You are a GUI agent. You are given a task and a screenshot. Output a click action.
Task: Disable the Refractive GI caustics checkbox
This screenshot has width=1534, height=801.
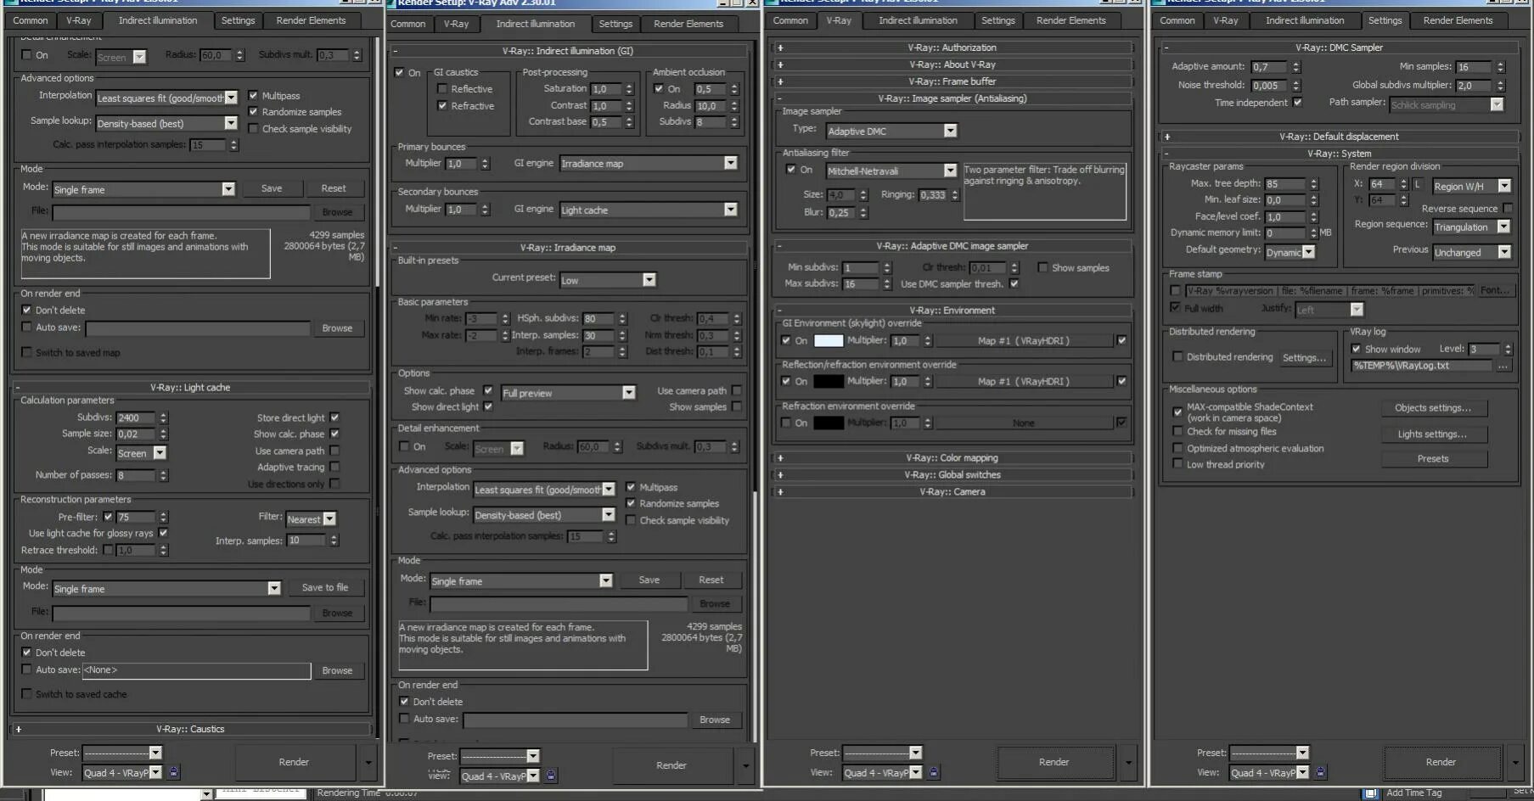[442, 106]
